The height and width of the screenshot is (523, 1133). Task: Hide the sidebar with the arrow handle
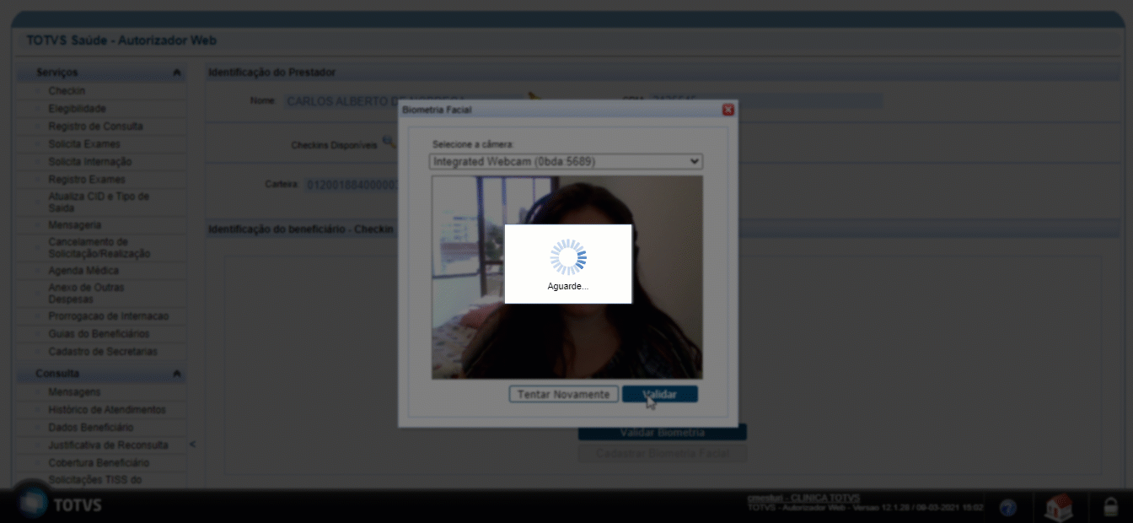[192, 444]
